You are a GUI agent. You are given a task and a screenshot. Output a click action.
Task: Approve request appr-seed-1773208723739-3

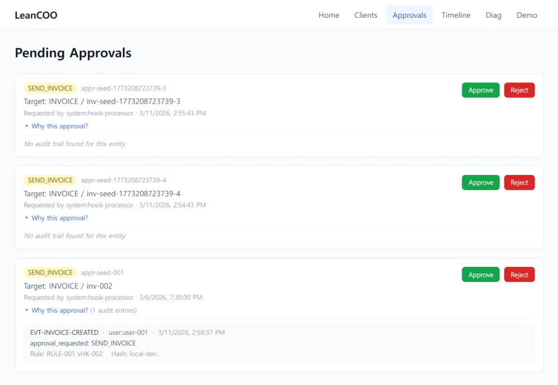[480, 90]
